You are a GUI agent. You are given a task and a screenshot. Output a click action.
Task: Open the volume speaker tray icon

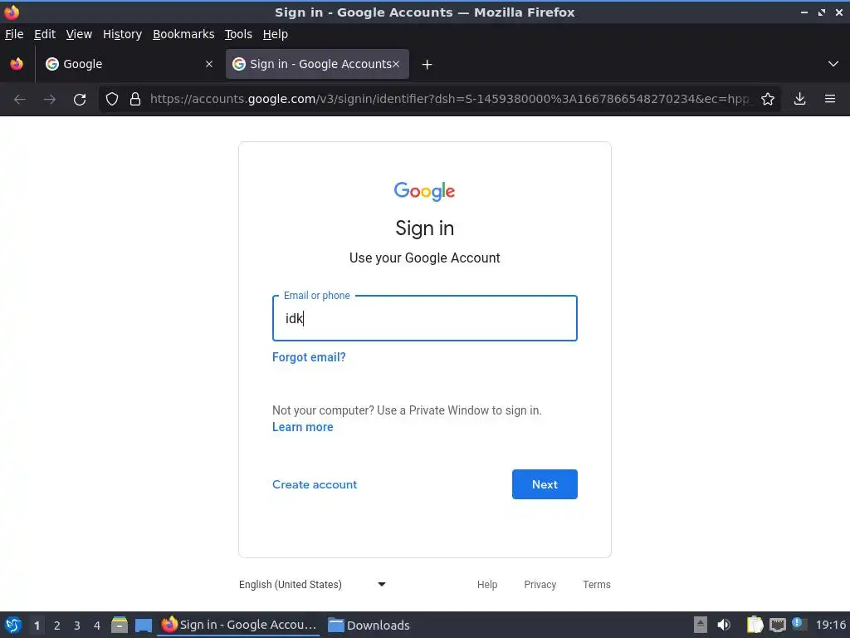pos(724,625)
